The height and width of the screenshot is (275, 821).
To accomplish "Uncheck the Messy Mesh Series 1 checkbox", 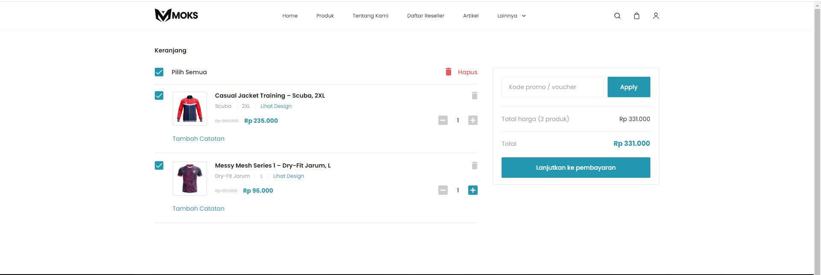I will point(159,165).
